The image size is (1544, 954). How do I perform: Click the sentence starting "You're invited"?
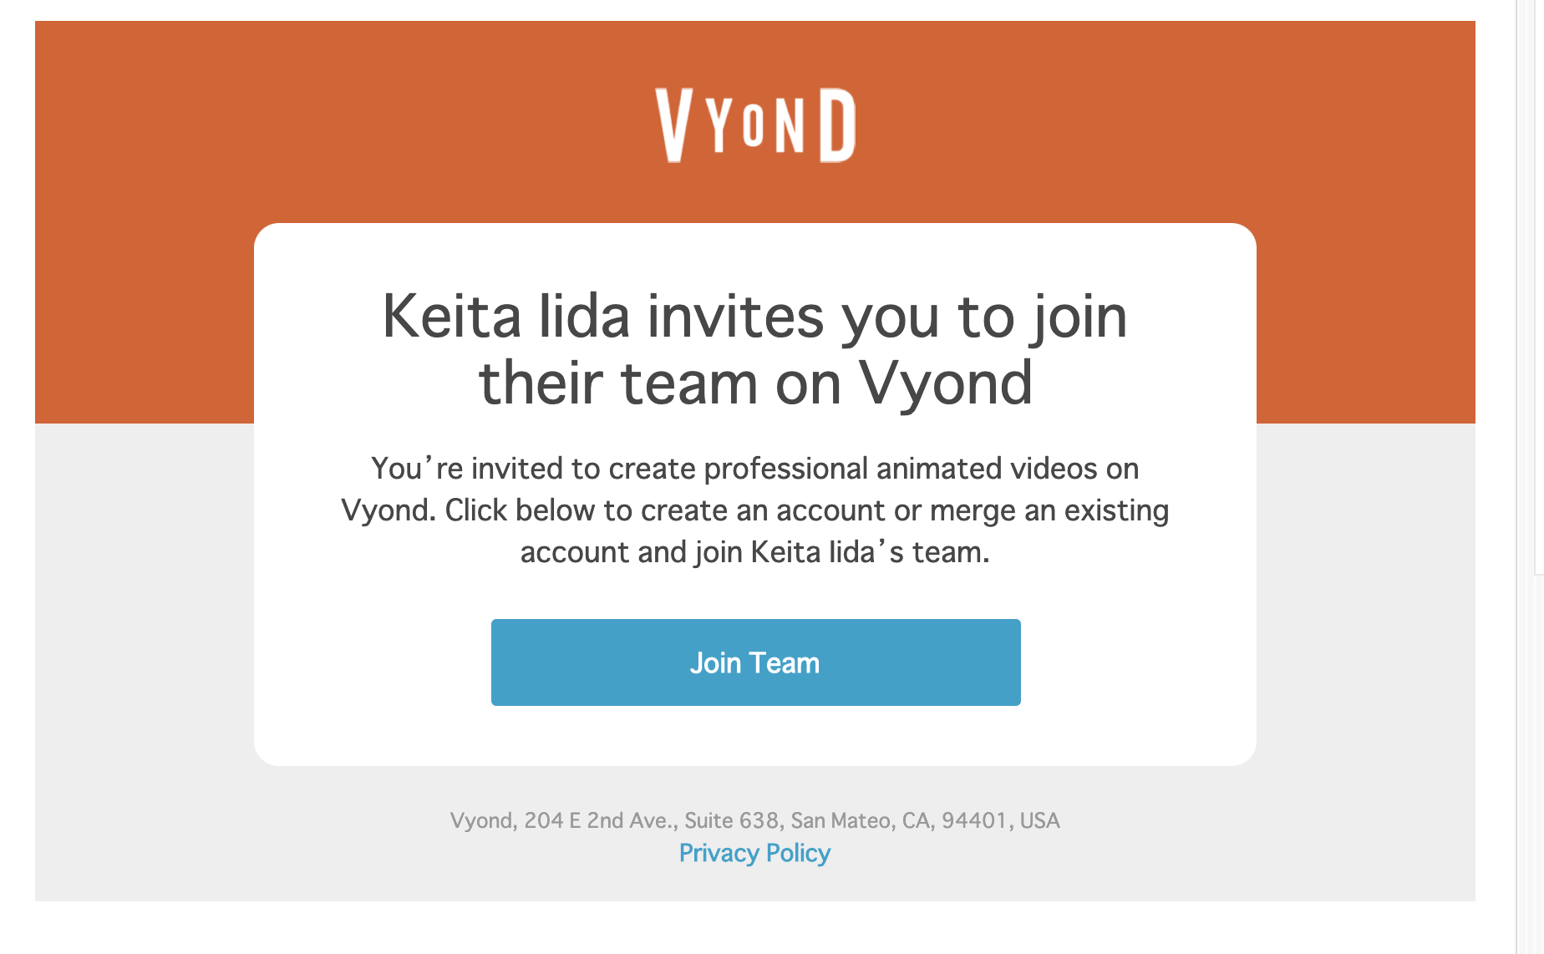[x=755, y=469]
